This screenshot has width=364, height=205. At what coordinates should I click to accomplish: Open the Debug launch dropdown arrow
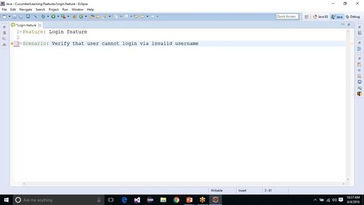click(48, 17)
